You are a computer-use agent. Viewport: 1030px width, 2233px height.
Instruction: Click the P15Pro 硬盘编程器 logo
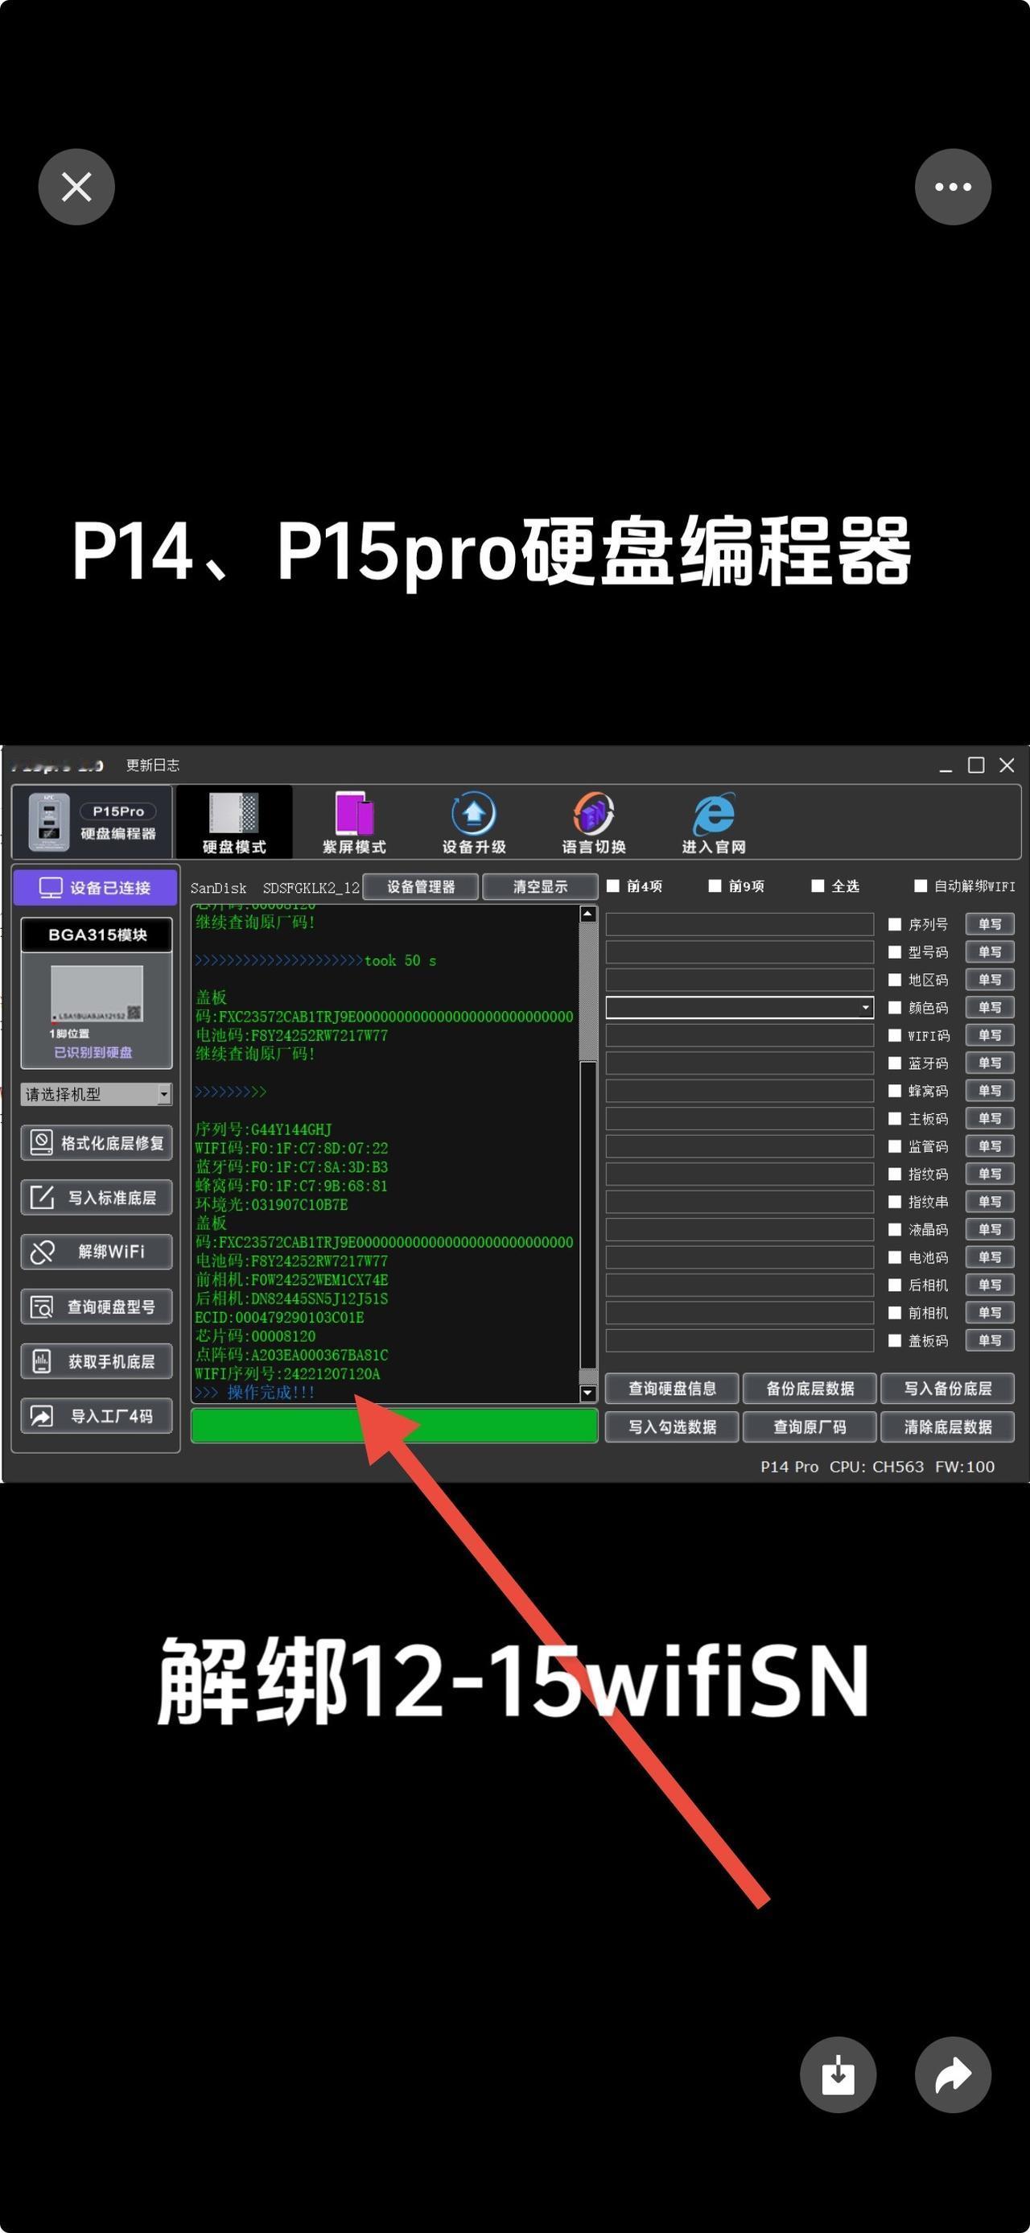pyautogui.click(x=93, y=822)
